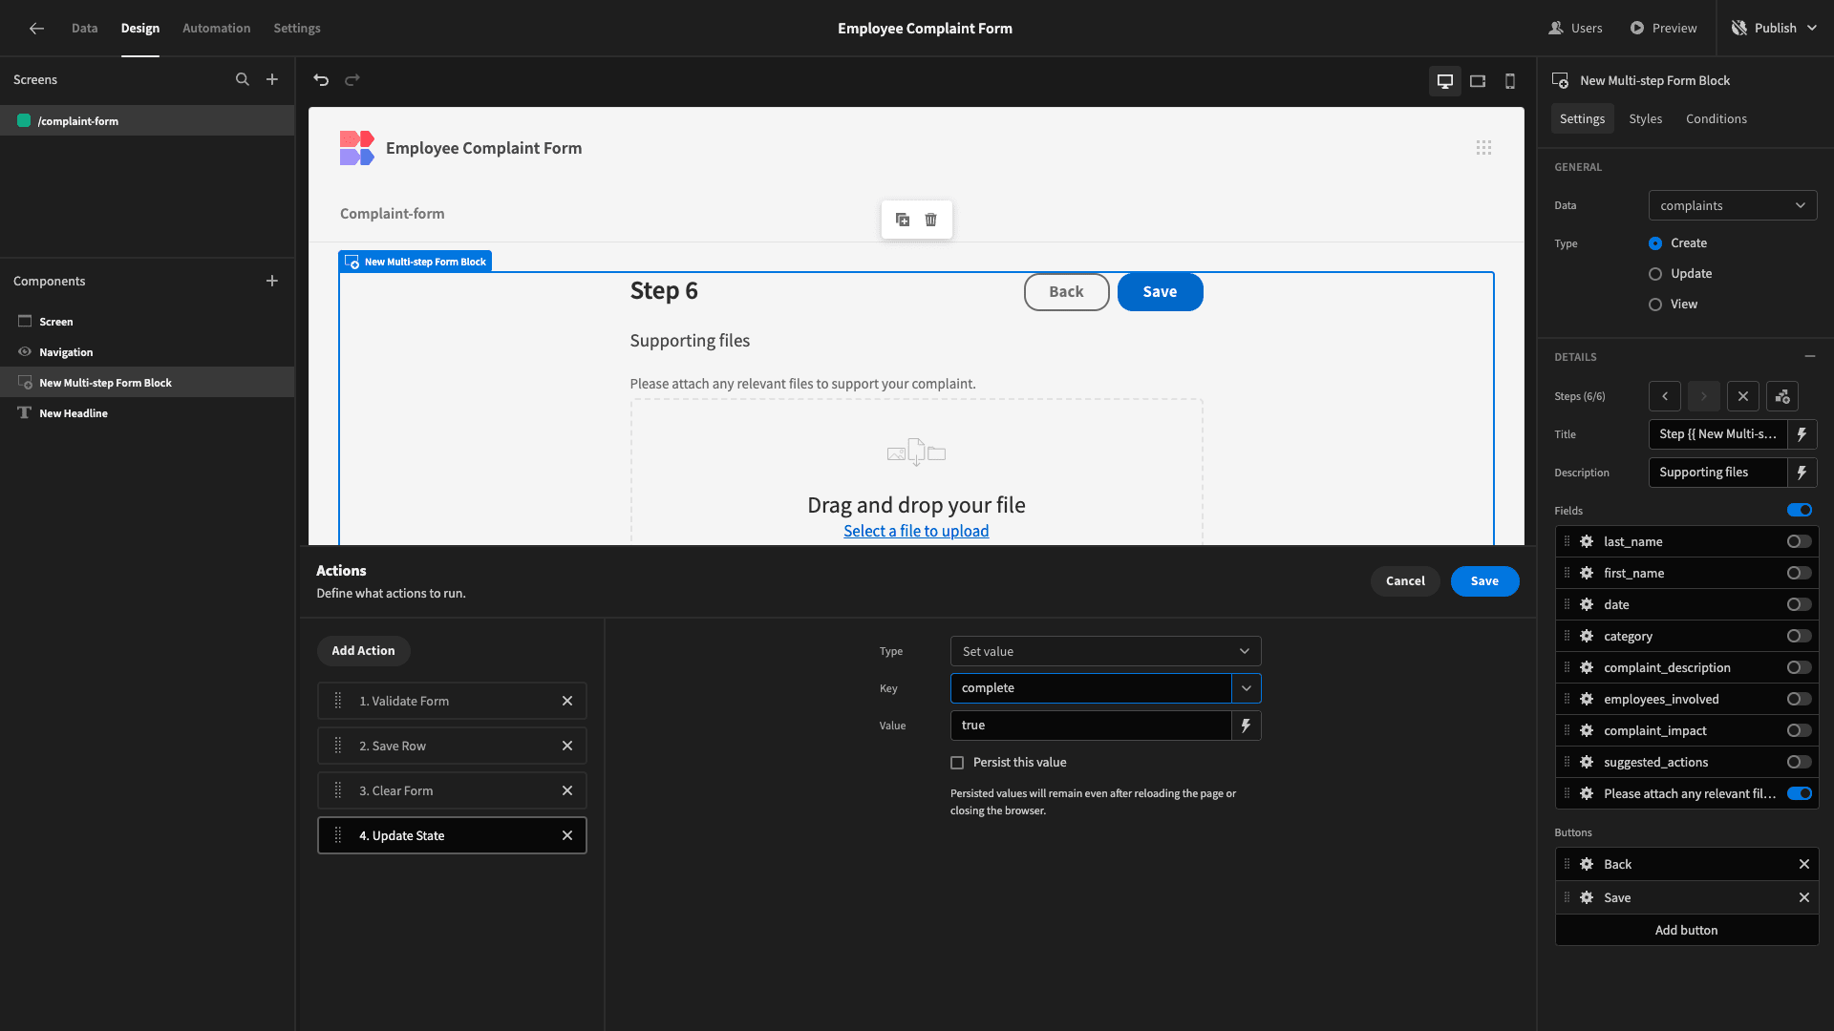The image size is (1834, 1031).
Task: Remove the current step
Action: pyautogui.click(x=1743, y=396)
